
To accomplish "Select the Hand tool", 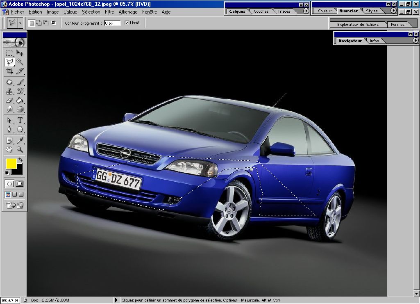I will (x=9, y=149).
